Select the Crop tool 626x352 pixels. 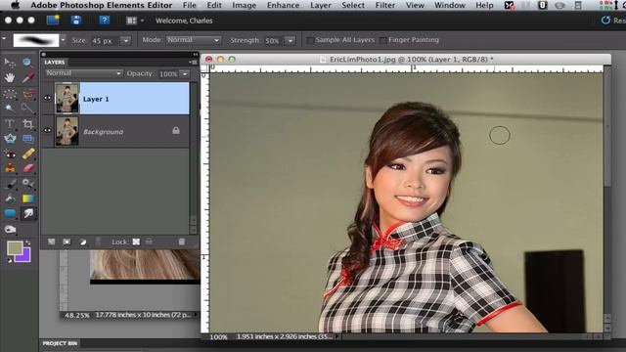point(27,124)
